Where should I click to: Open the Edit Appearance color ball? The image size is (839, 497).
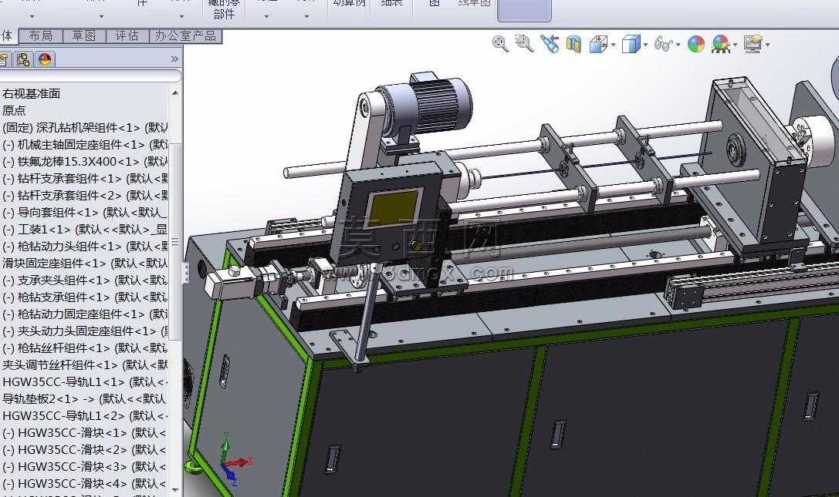pyautogui.click(x=696, y=45)
